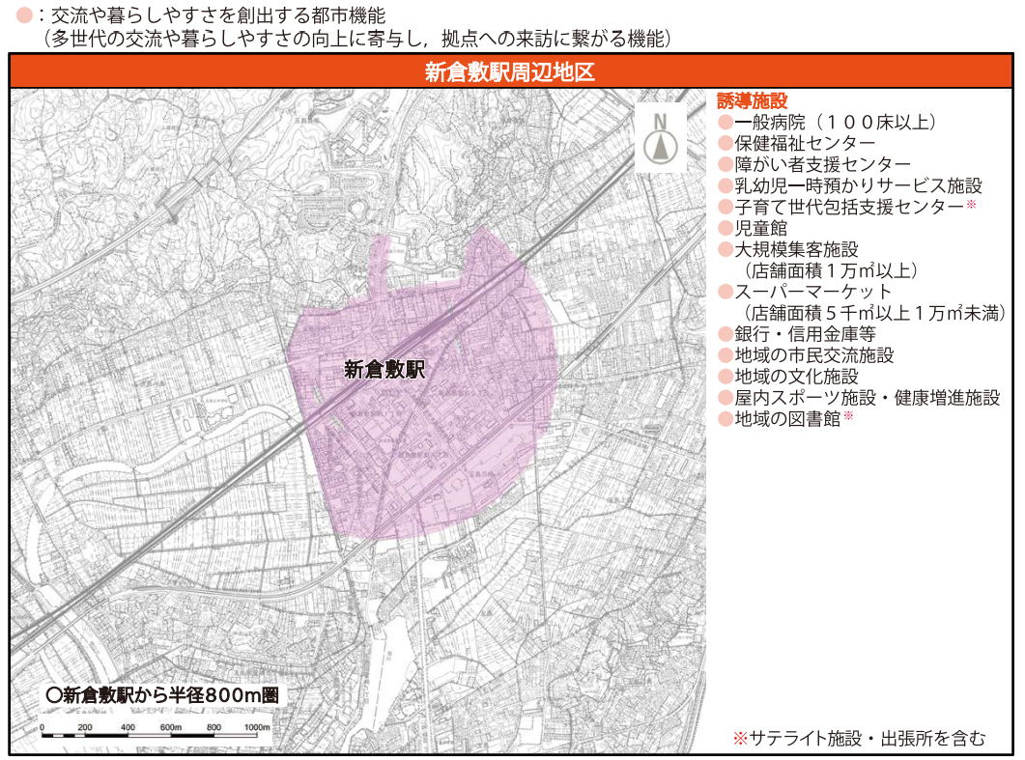Click the pink bullet beside 地域の図書館

(725, 419)
